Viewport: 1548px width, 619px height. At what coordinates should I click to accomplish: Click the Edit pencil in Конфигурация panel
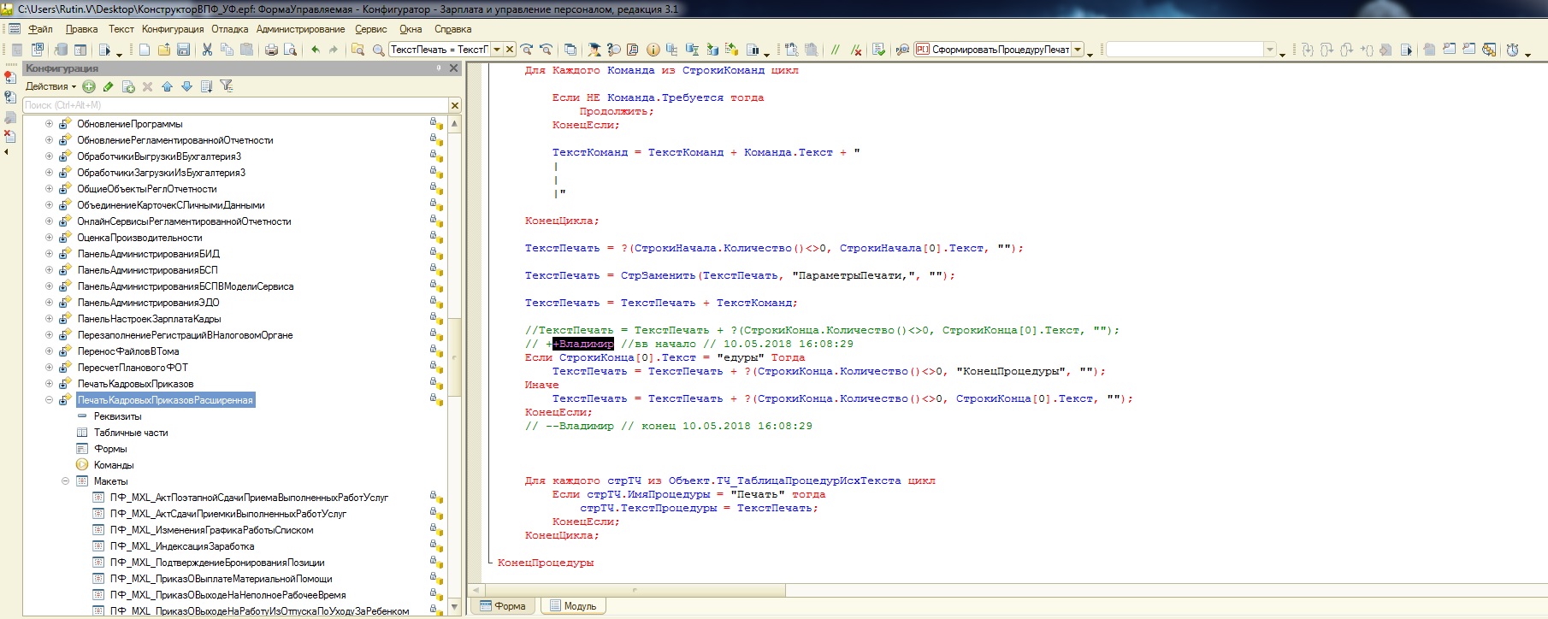(109, 86)
